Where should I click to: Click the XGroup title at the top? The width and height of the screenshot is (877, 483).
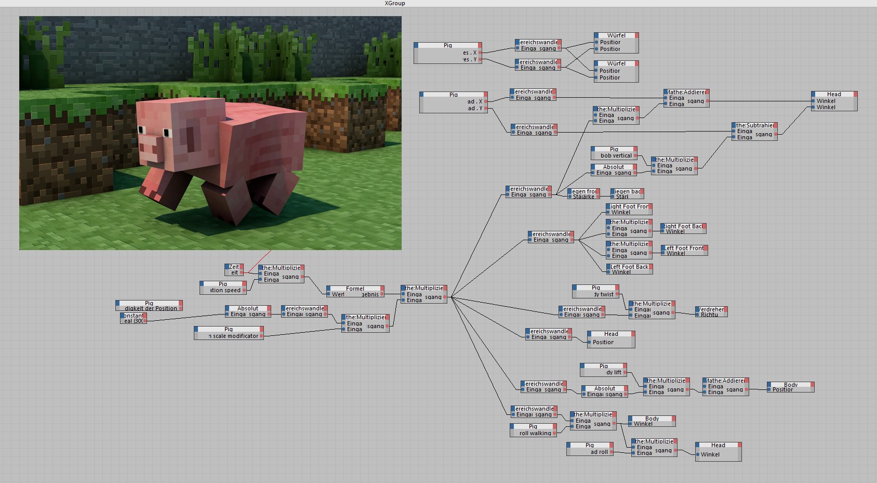tap(395, 3)
